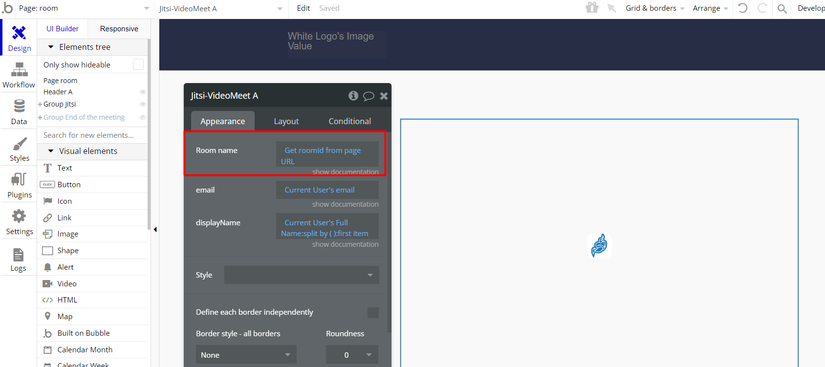Click Search for new elements field
Screen dimensions: 825x367
click(93, 135)
